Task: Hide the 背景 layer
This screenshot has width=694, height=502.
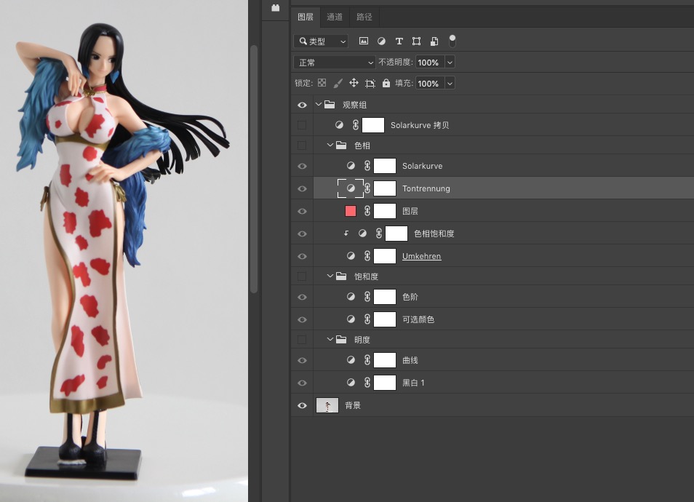Action: [302, 406]
